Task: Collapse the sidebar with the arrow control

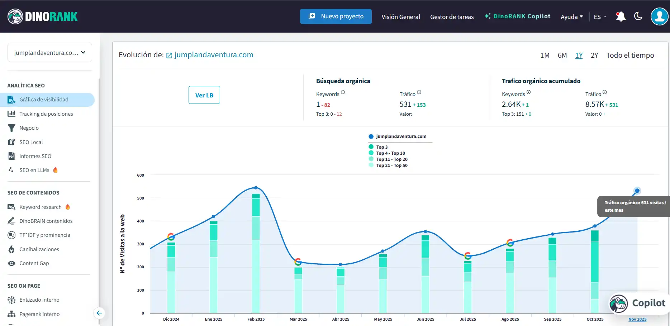Action: pyautogui.click(x=99, y=313)
